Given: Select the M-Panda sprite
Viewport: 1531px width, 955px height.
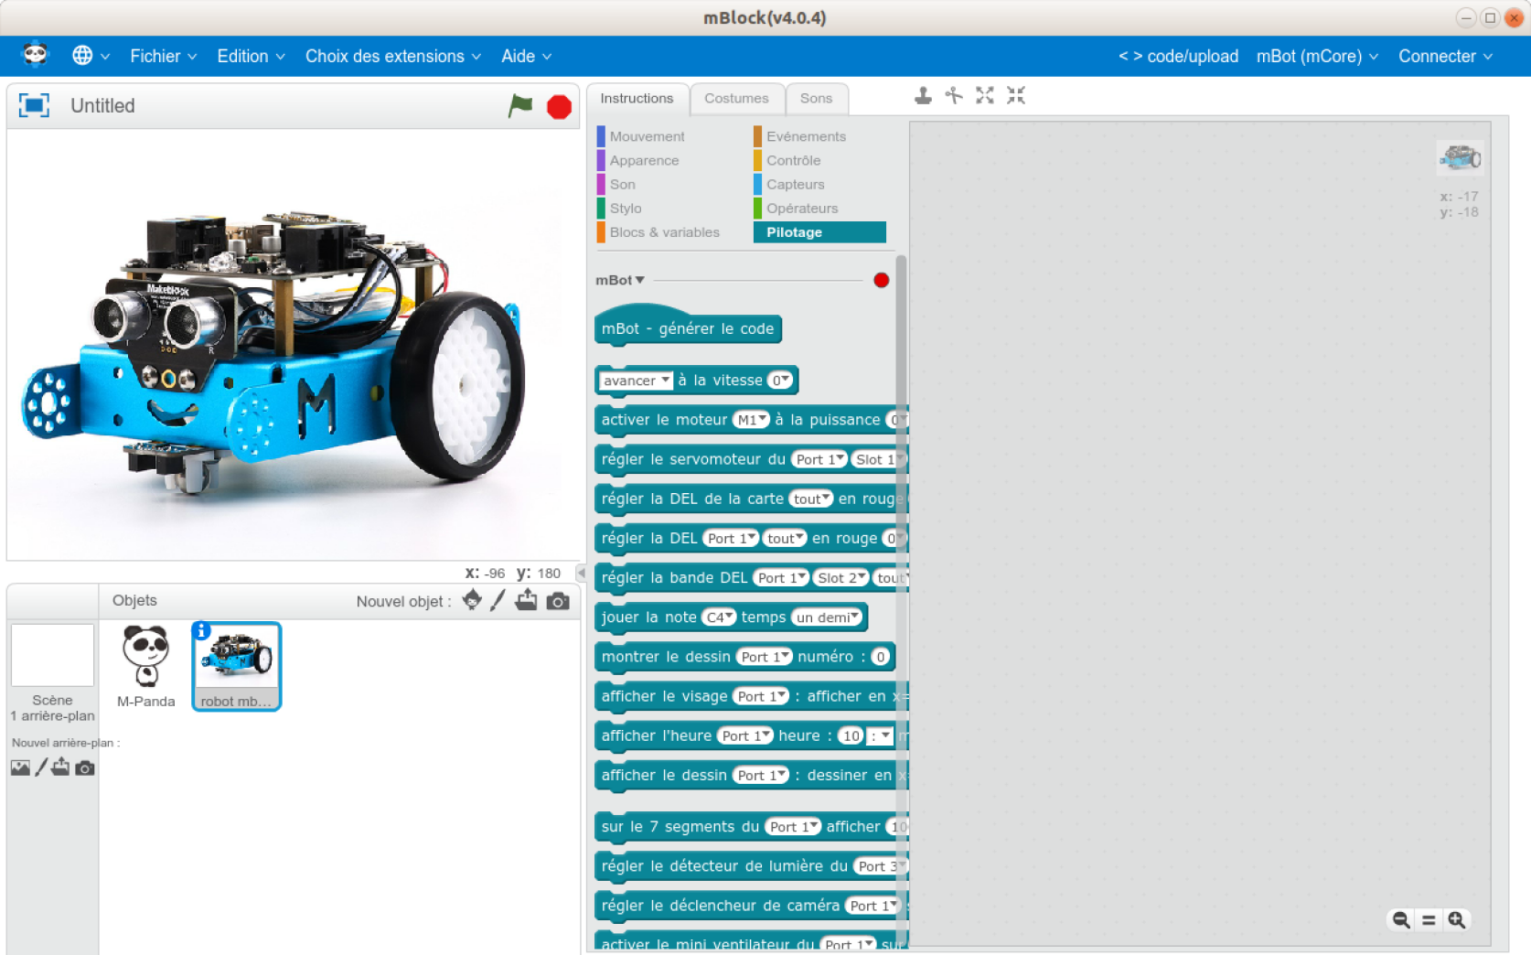Looking at the screenshot, I should pos(145,667).
